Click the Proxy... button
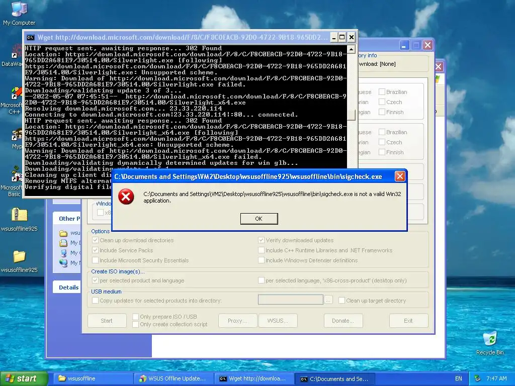 pos(237,321)
